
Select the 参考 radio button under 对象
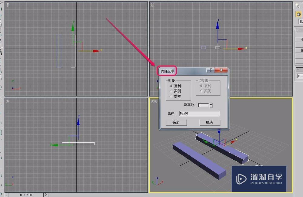tap(171, 96)
